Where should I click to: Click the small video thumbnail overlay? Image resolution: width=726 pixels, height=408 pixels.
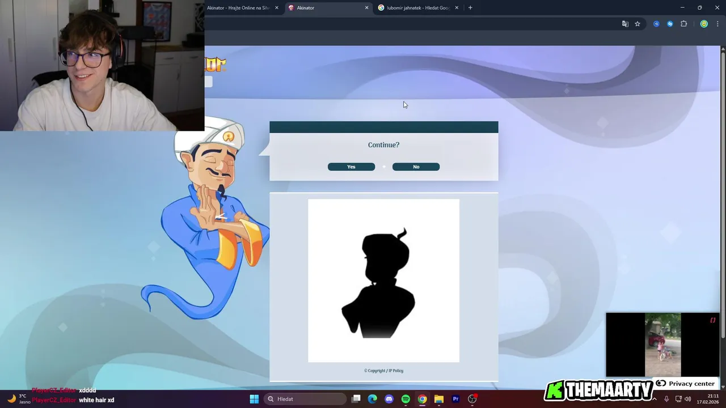[662, 345]
